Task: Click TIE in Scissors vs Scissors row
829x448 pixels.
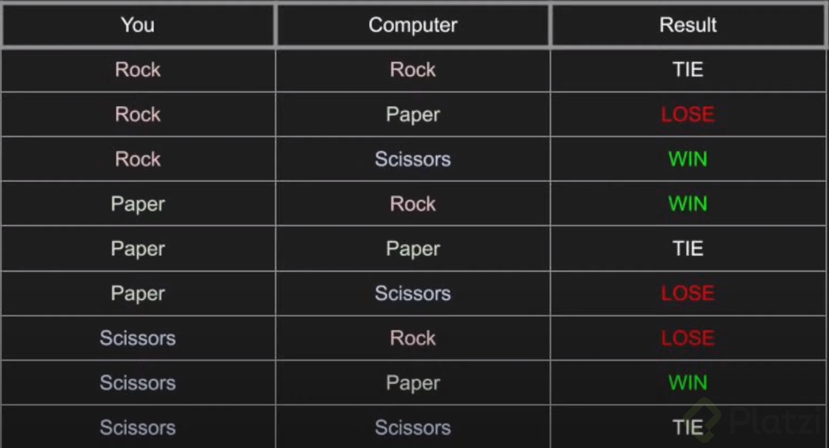Action: pyautogui.click(x=688, y=427)
